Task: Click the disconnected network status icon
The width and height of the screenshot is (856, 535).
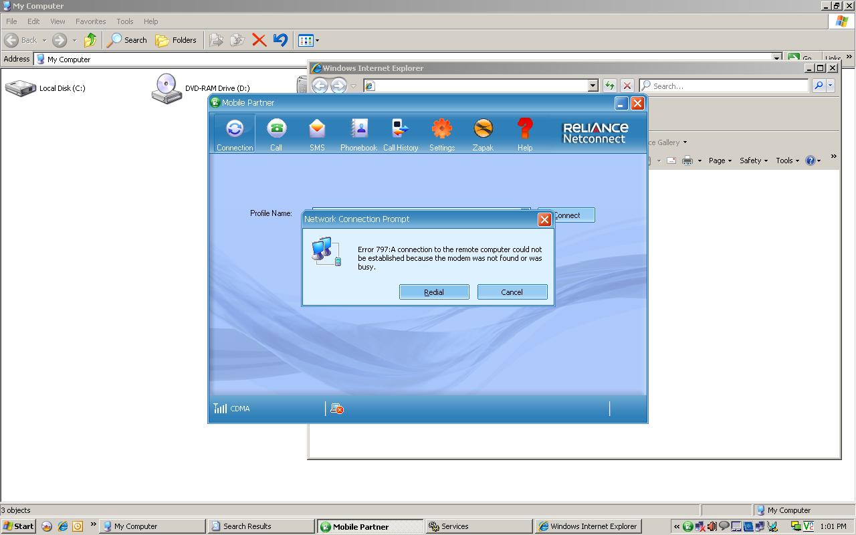Action: (337, 409)
